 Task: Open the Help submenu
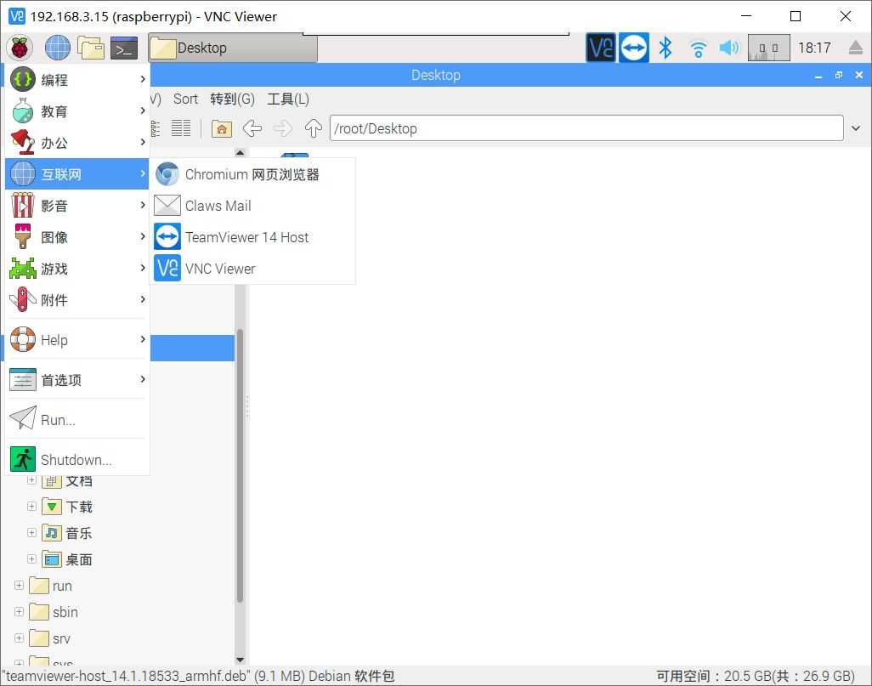(76, 339)
